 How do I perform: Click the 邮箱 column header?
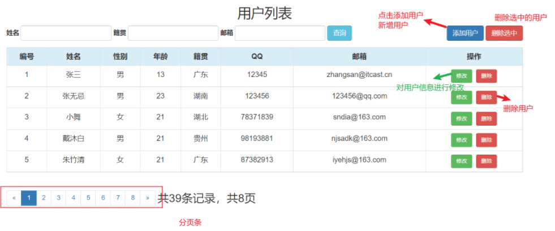coord(359,56)
